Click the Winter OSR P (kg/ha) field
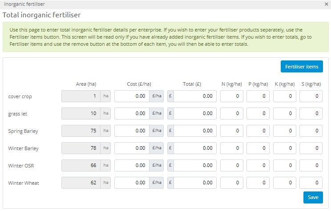Screen dimensions: 331x211 (258, 165)
